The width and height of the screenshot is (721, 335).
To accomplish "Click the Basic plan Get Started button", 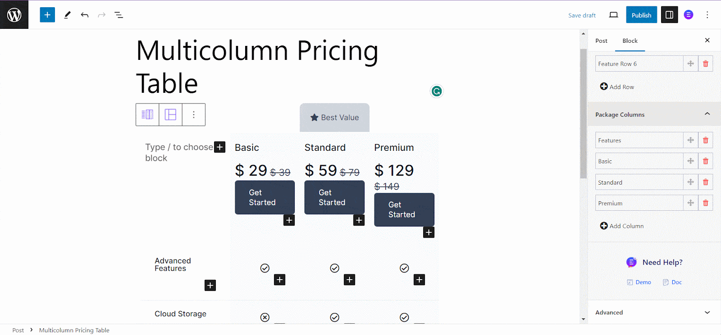I will [264, 197].
